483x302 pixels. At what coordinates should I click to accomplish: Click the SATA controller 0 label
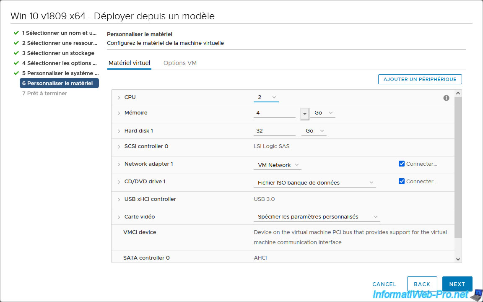(146, 258)
